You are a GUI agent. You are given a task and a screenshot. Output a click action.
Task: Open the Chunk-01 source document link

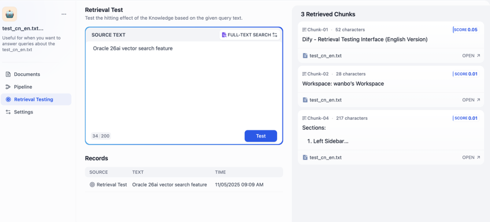pyautogui.click(x=471, y=56)
